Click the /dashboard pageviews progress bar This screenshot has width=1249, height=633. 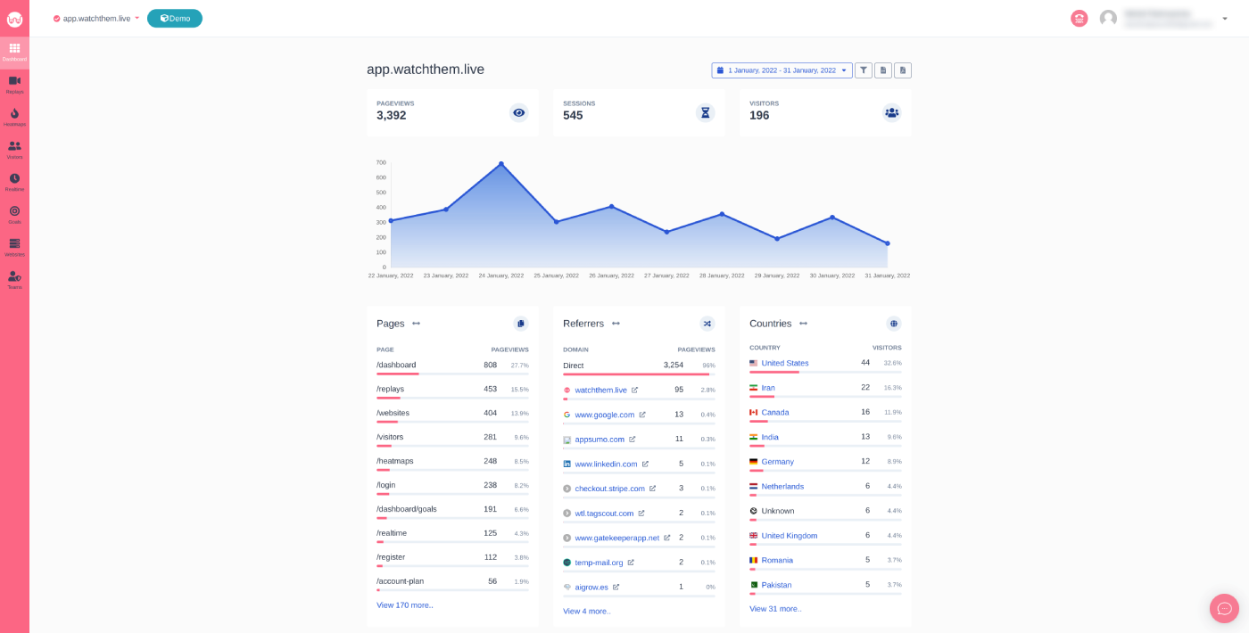click(452, 374)
